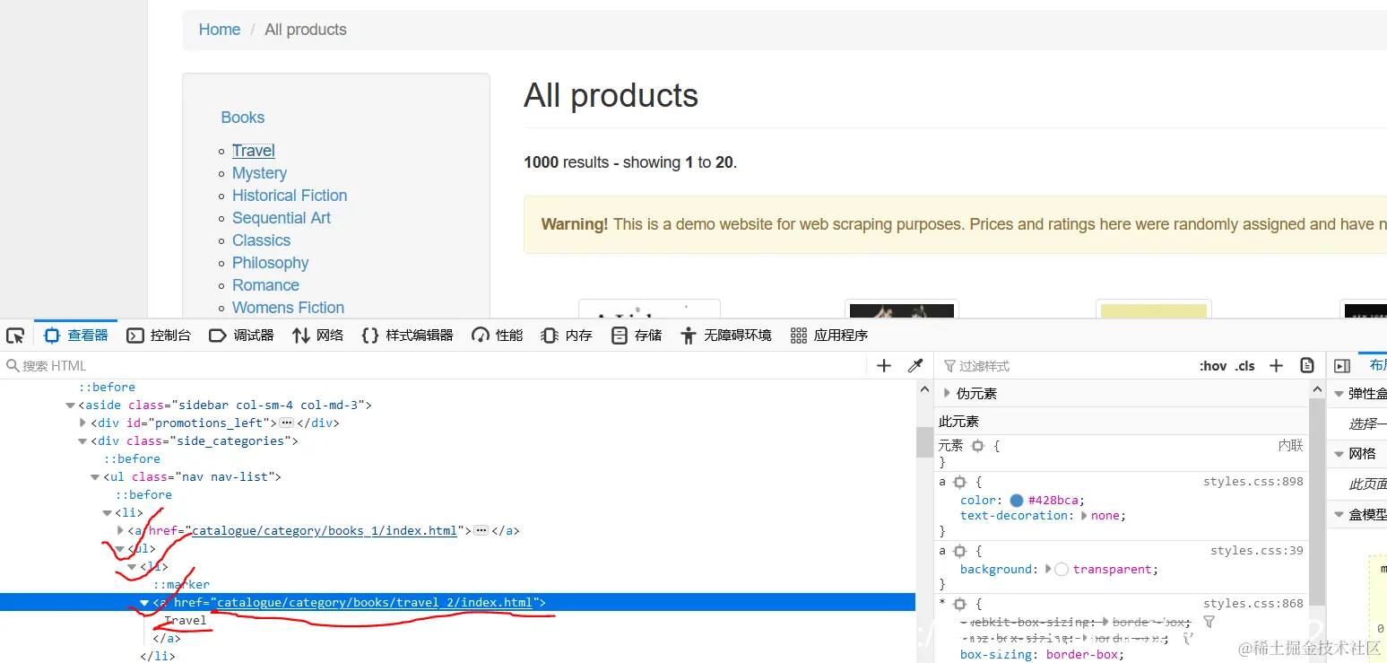Image resolution: width=1387 pixels, height=663 pixels.
Task: Click the ellipsis badge in promotions_left div
Action: 286,423
